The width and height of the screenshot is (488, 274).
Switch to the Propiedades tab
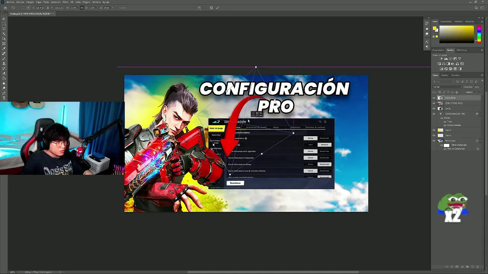[x=438, y=50]
